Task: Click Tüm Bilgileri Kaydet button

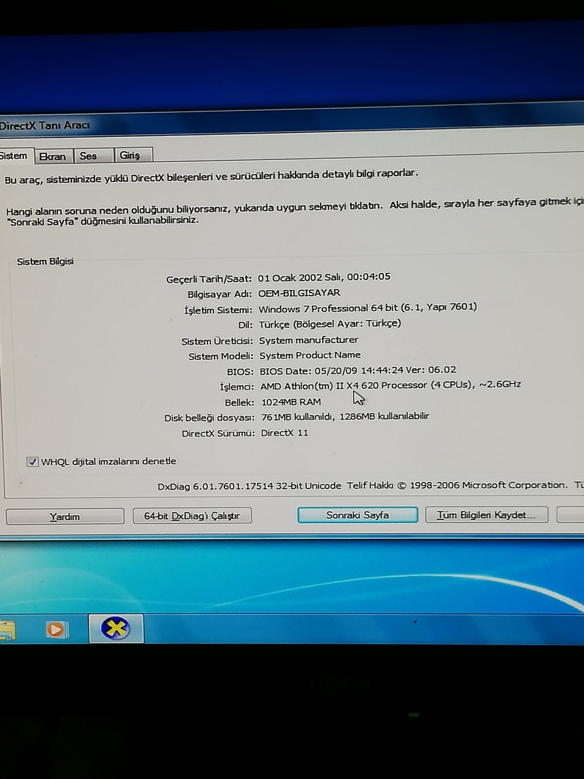Action: (486, 514)
